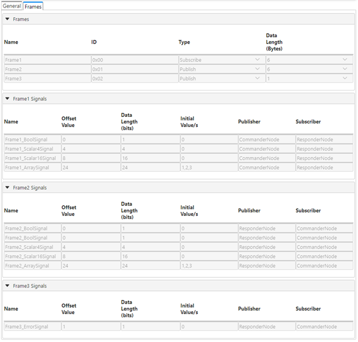
Task: Collapse the Frame2 Signals section
Action: [7, 188]
